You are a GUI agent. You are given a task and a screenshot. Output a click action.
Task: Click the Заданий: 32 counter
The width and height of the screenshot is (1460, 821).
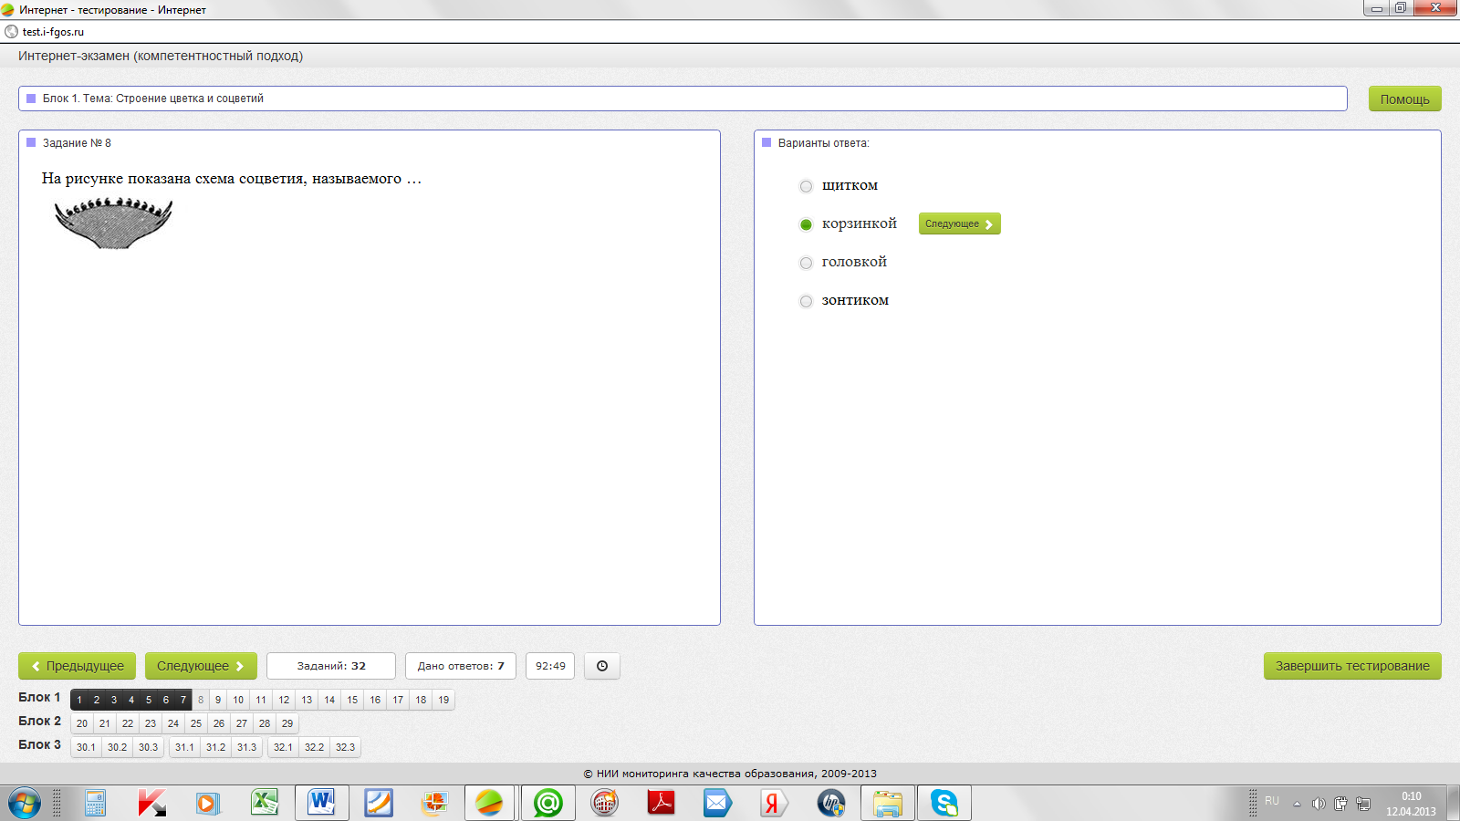[x=331, y=666]
